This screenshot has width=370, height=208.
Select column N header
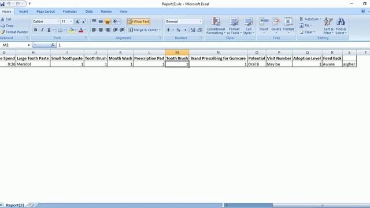(218, 53)
